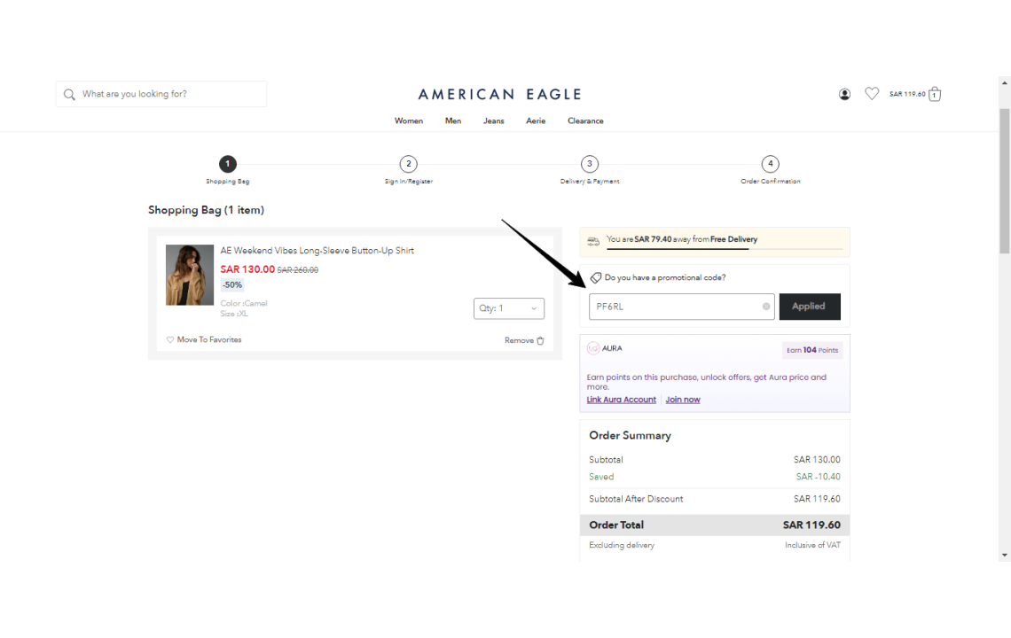Click the Inclusive of VAT note
This screenshot has height=638, width=1011.
812,545
